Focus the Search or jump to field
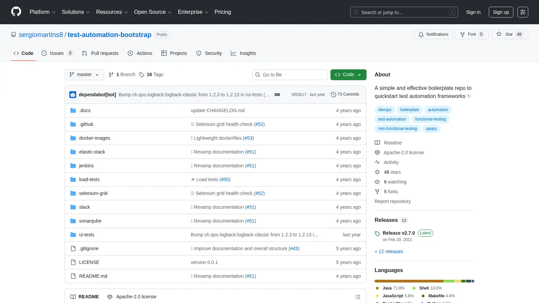Image resolution: width=539 pixels, height=303 pixels. [404, 12]
